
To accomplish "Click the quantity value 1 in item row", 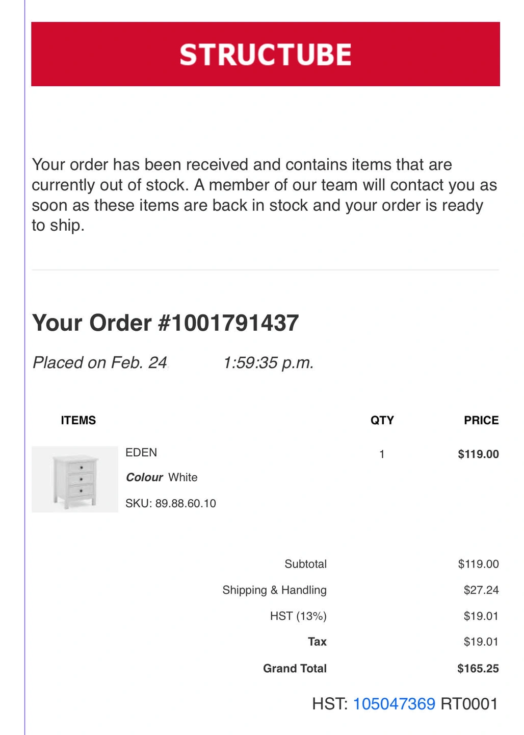I will pos(382,454).
